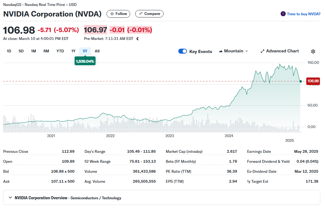Select the 5Y time range

coord(85,51)
